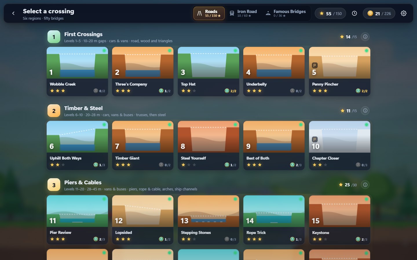
Task: Click the First Crossings region heading
Action: click(83, 34)
